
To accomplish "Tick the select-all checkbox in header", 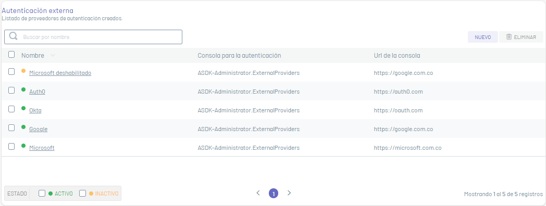I will pyautogui.click(x=11, y=54).
